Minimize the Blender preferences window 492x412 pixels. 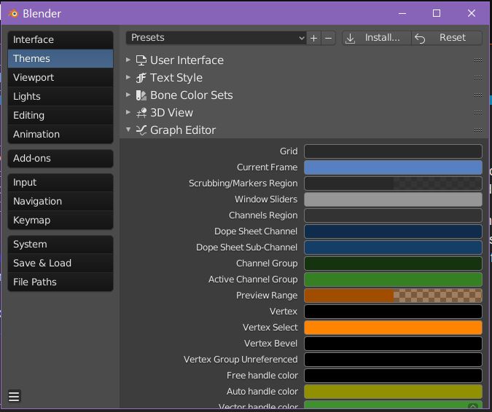402,14
